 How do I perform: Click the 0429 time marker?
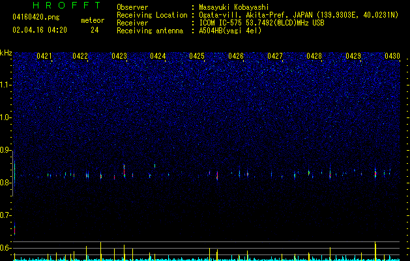point(353,56)
